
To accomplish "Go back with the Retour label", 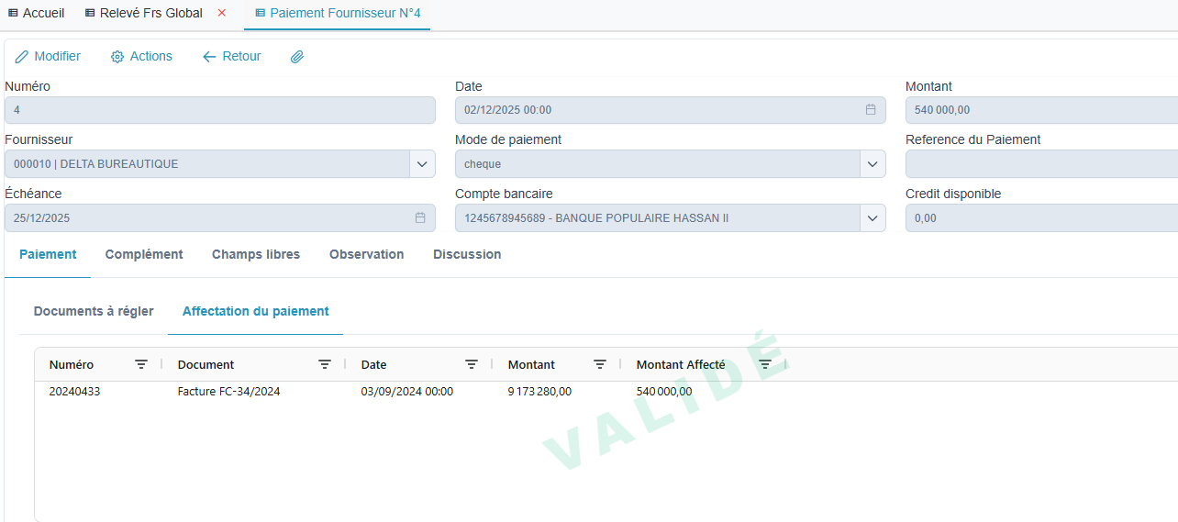I will 242,57.
